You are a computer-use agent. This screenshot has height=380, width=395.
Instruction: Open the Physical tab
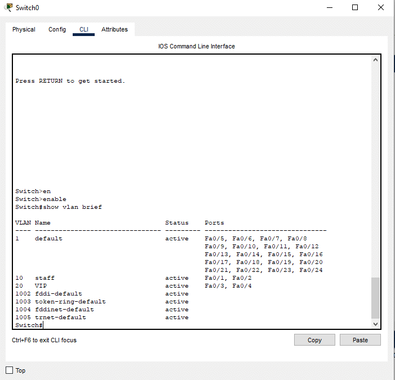24,29
